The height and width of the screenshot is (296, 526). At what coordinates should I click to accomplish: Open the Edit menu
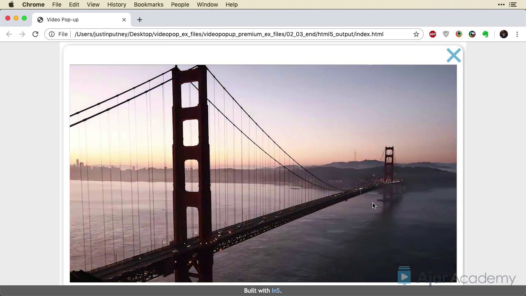(x=74, y=5)
